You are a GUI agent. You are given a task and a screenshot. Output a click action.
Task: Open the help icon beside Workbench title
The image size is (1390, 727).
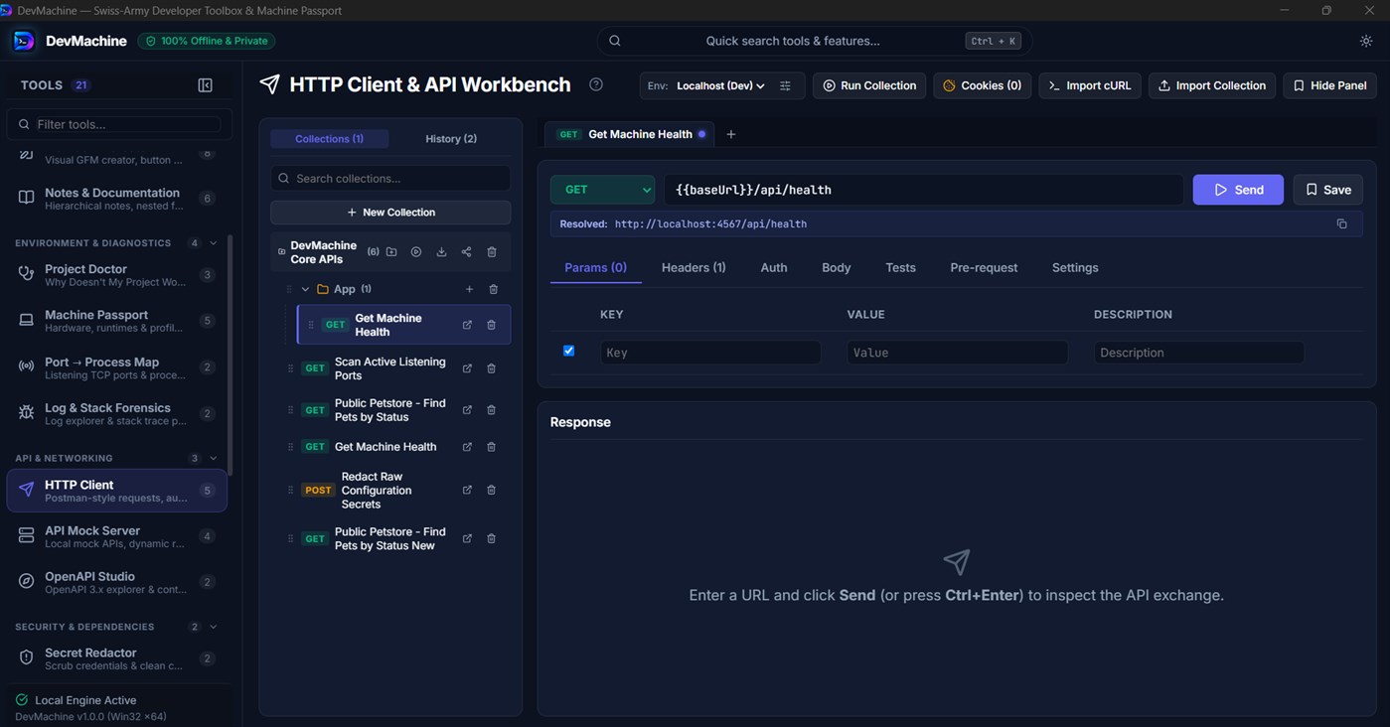[x=596, y=84]
